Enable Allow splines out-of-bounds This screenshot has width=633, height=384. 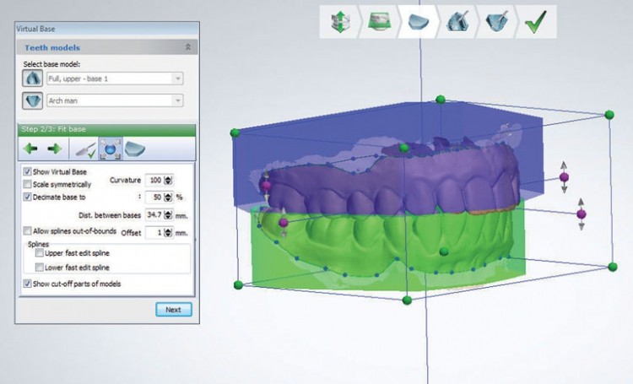(x=27, y=231)
